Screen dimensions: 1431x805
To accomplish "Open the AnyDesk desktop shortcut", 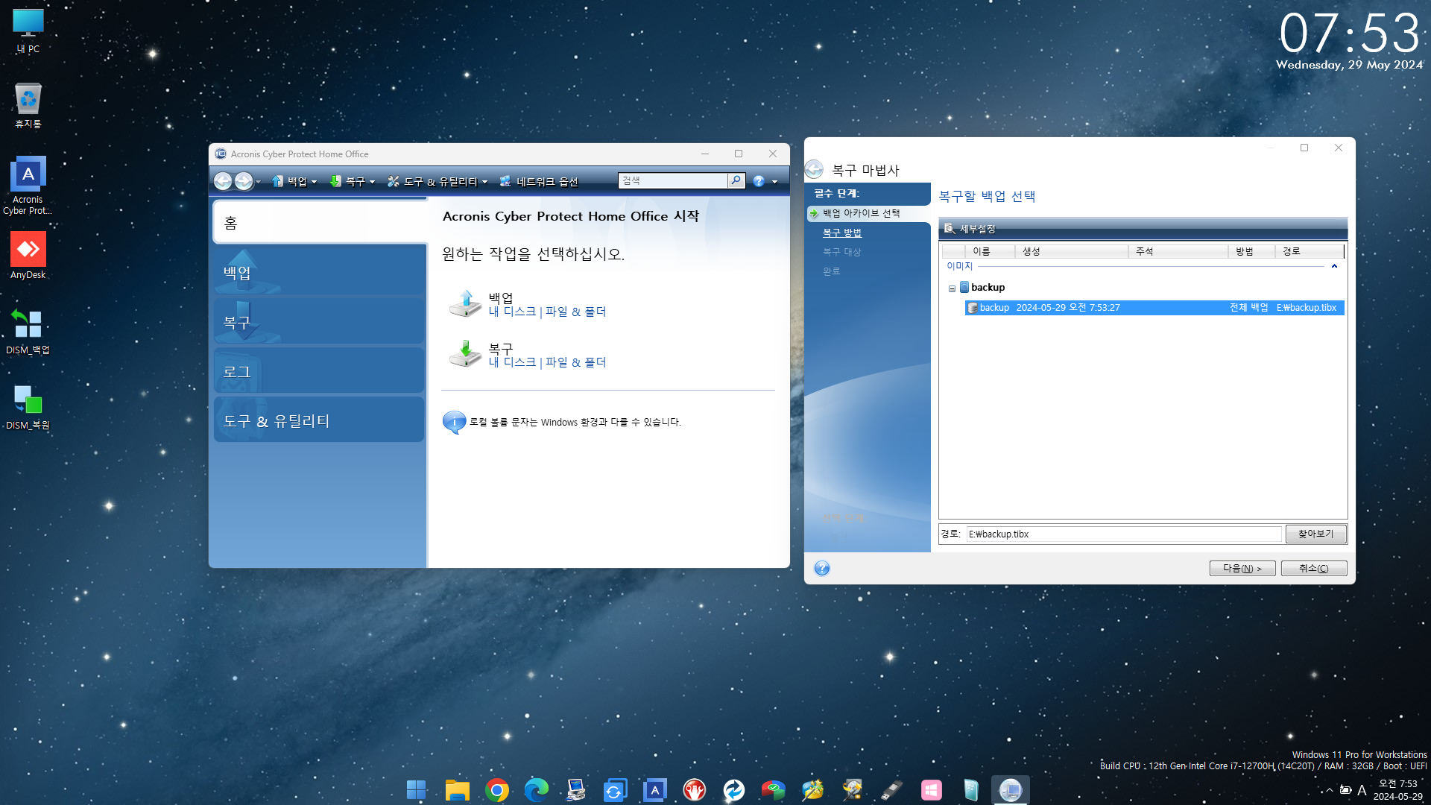I will click(28, 256).
